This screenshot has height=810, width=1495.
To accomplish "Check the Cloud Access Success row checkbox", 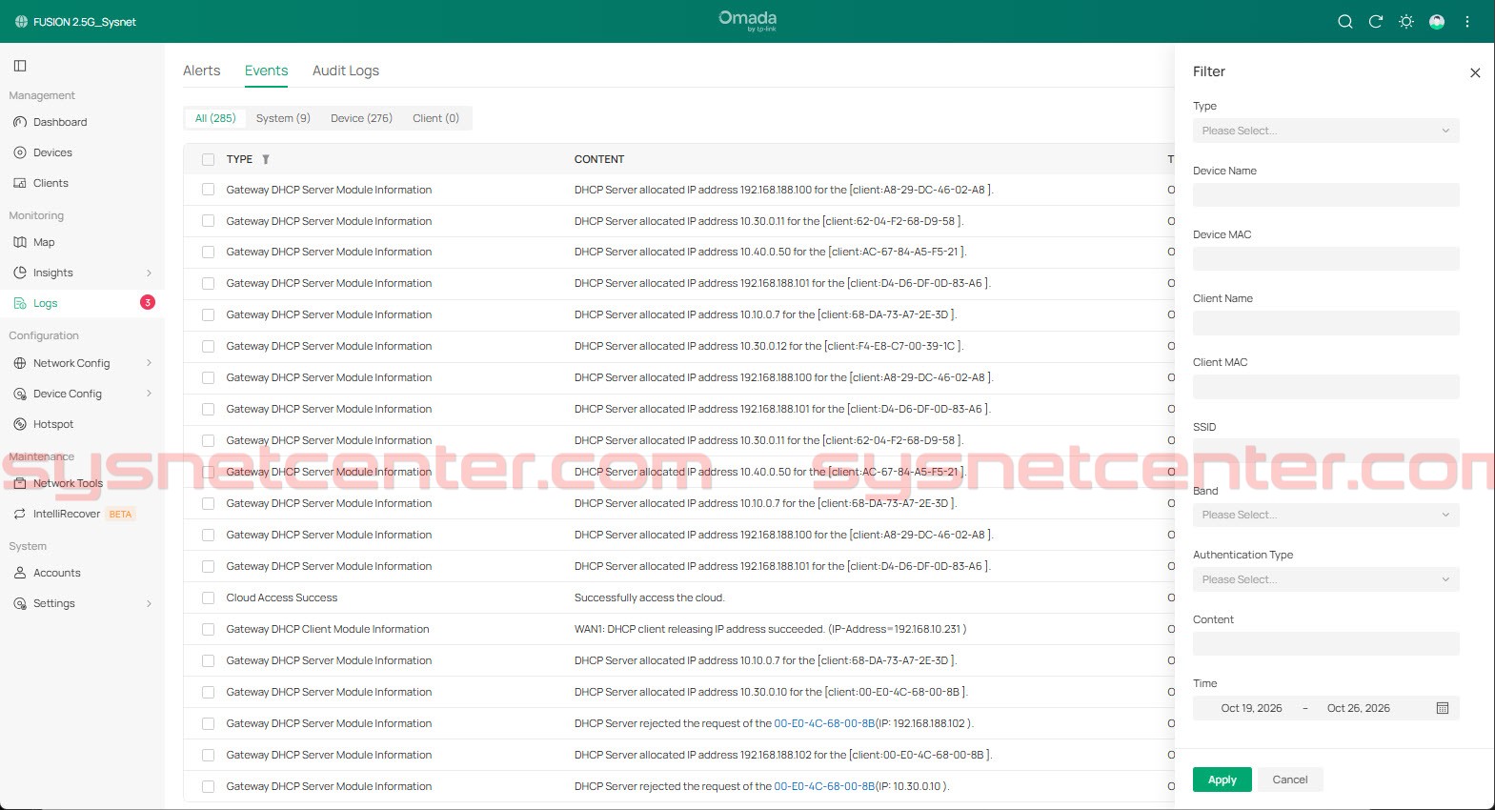I will (x=208, y=597).
